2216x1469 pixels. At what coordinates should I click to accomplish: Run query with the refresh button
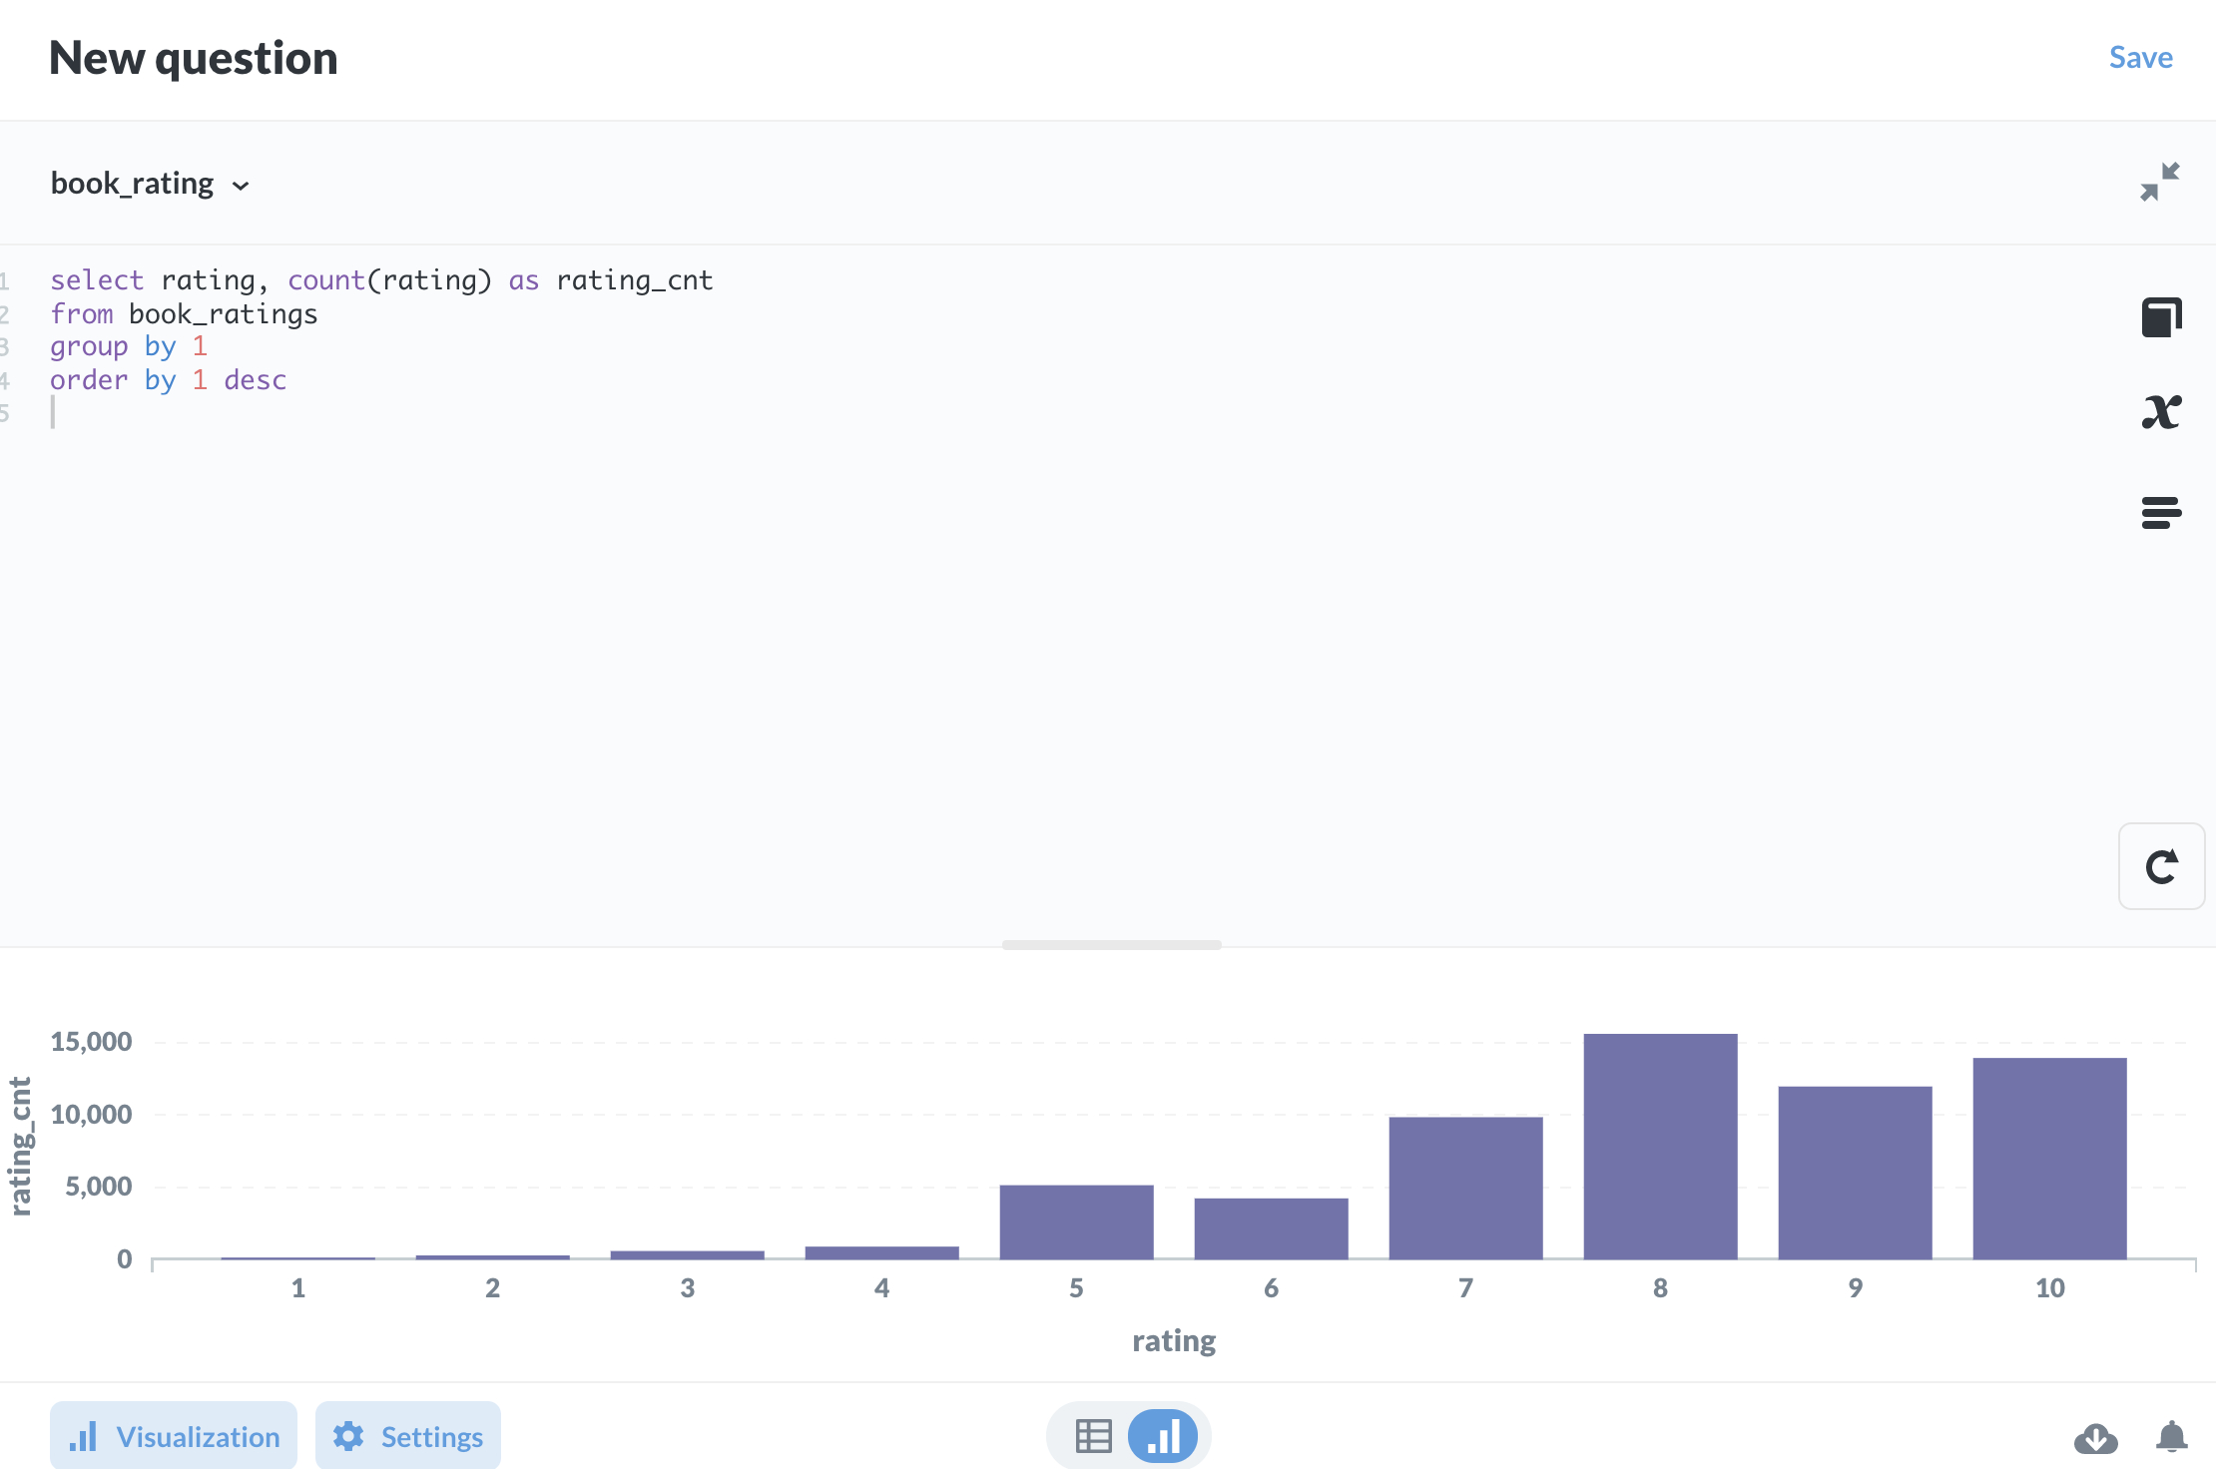click(x=2161, y=866)
